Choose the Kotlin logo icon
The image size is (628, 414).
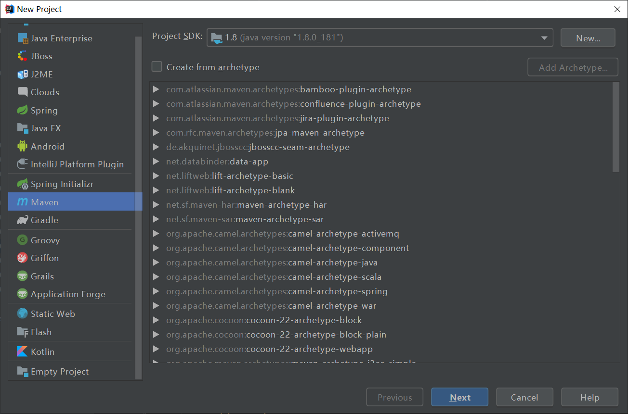23,351
